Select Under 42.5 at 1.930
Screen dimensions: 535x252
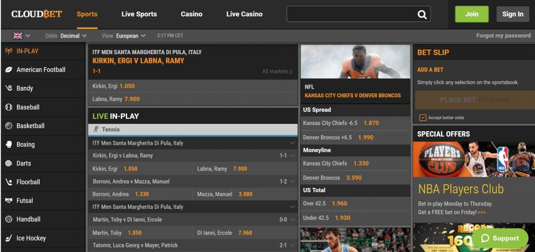[355, 218]
